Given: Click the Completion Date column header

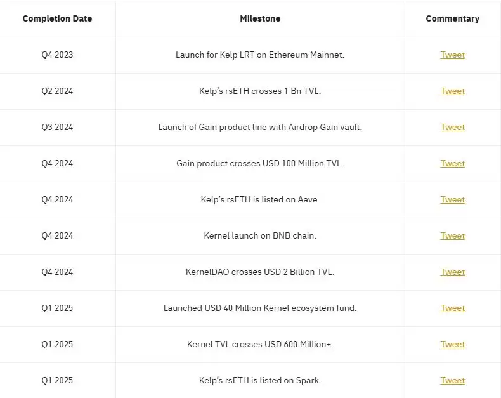Looking at the screenshot, I should point(57,18).
